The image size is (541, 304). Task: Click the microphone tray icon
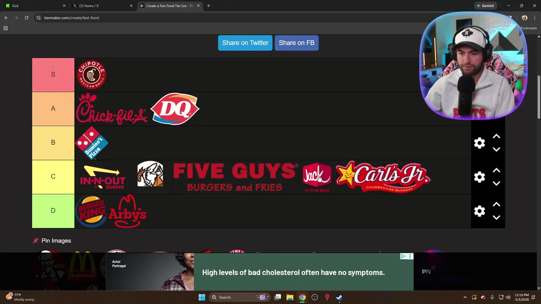pyautogui.click(x=492, y=297)
